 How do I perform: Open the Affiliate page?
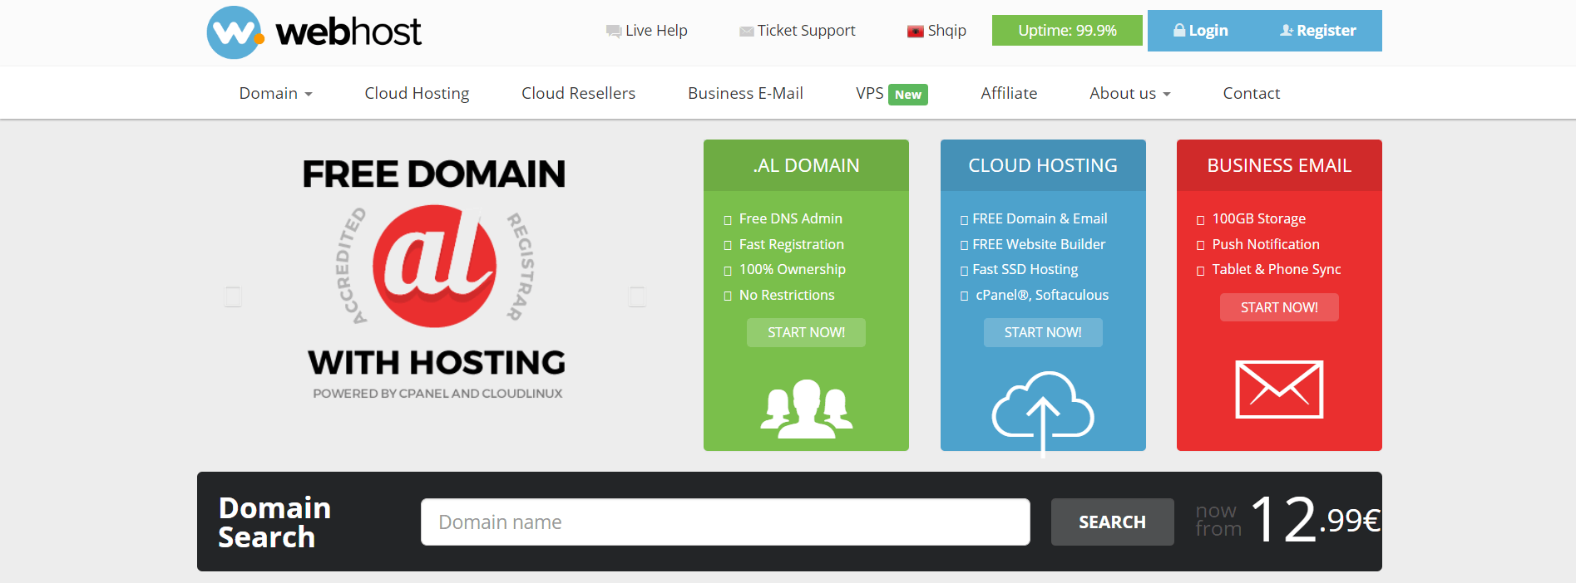1009,93
